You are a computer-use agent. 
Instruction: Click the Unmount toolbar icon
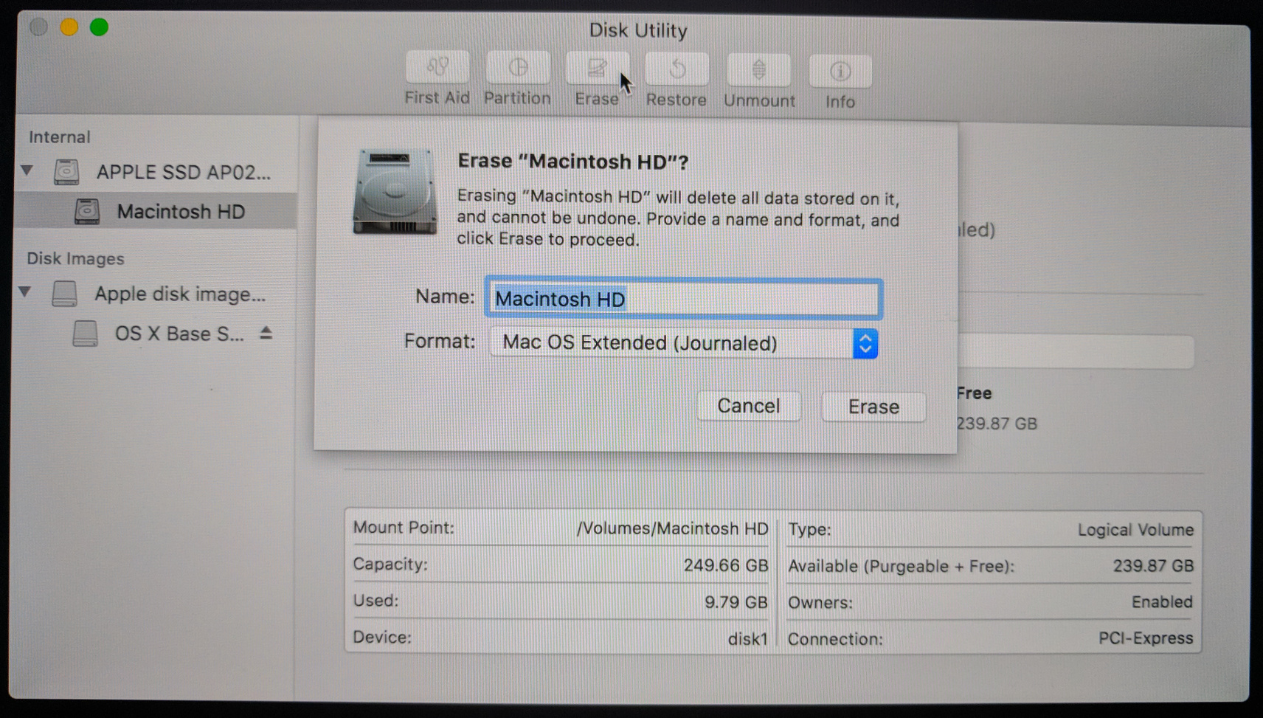pos(758,70)
